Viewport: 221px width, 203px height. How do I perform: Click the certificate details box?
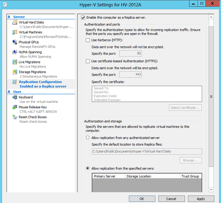pyautogui.click(x=147, y=94)
